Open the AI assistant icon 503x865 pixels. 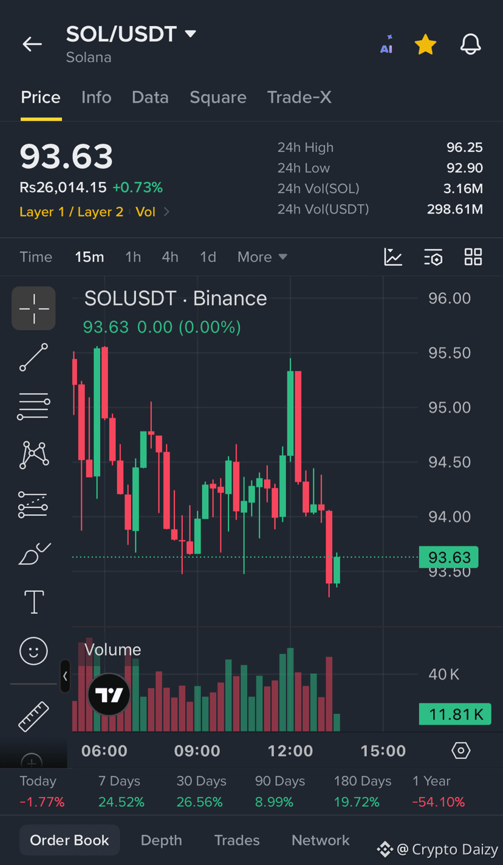tap(386, 44)
